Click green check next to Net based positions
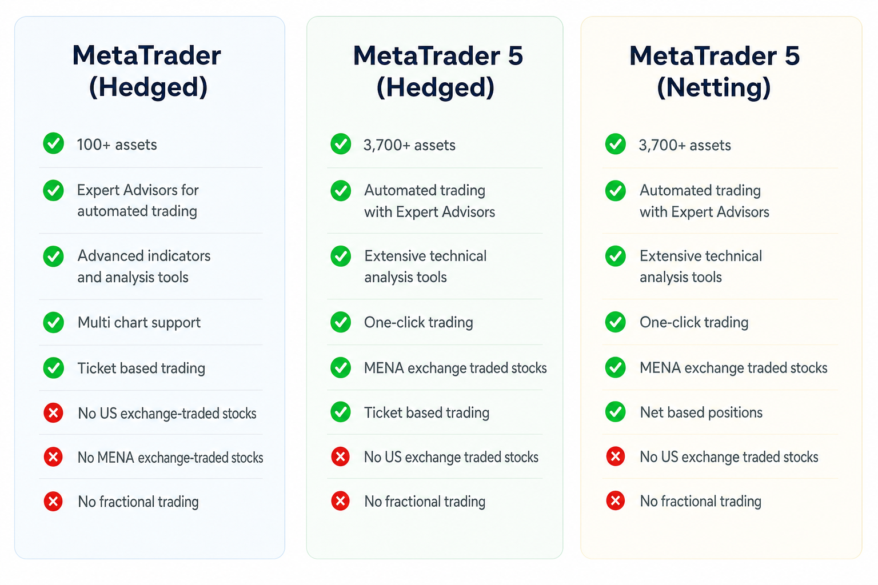The image size is (878, 585). [616, 411]
